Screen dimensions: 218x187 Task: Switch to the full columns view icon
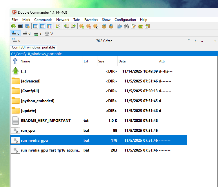(x=43, y=26)
